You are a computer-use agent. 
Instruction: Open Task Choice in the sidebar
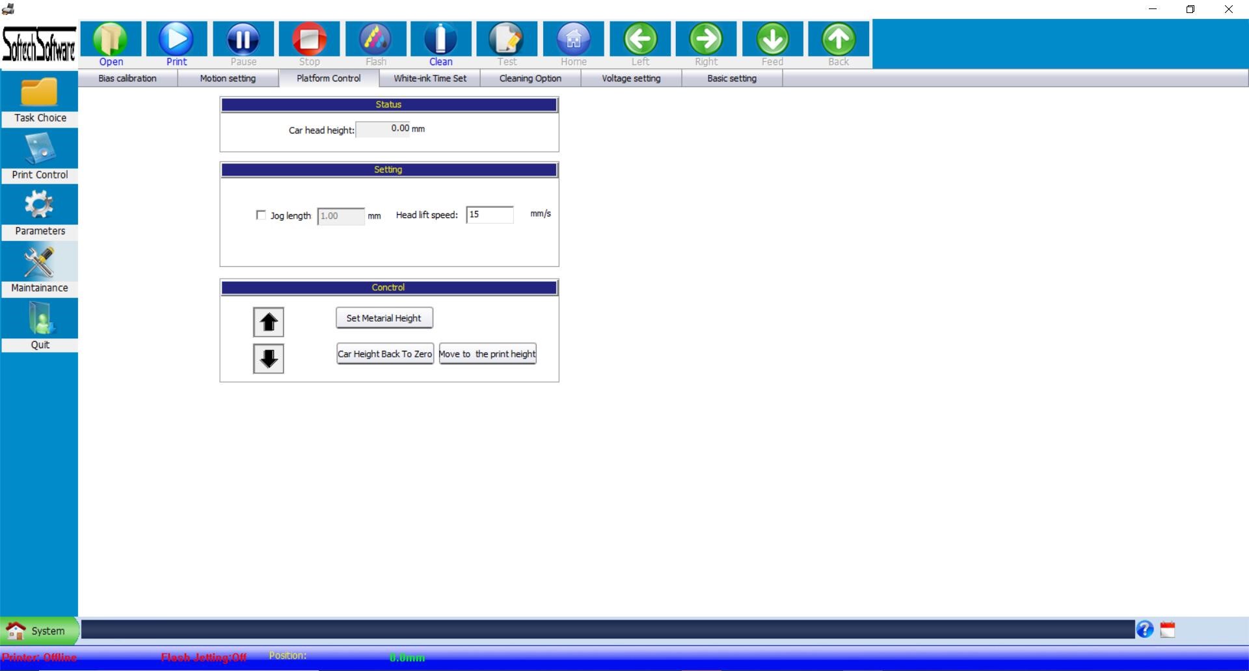tap(40, 99)
